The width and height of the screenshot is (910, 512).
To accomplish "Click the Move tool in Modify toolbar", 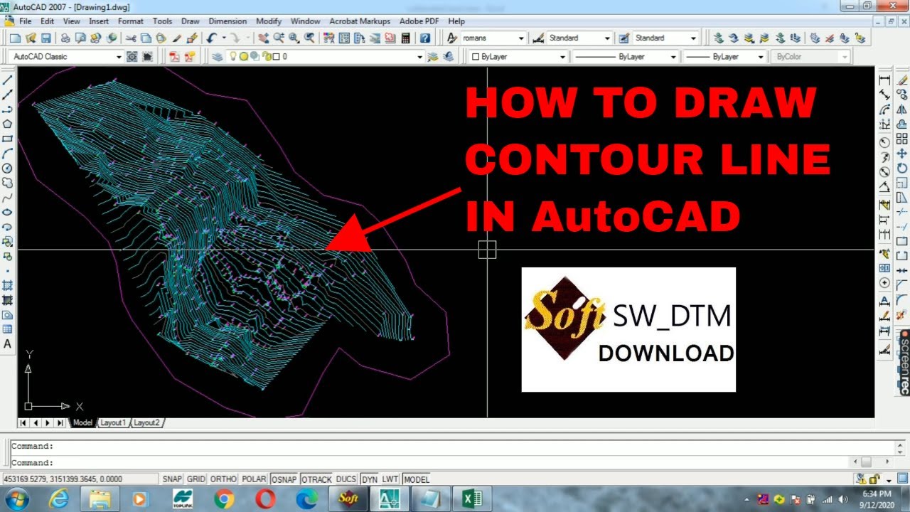I will coord(902,153).
